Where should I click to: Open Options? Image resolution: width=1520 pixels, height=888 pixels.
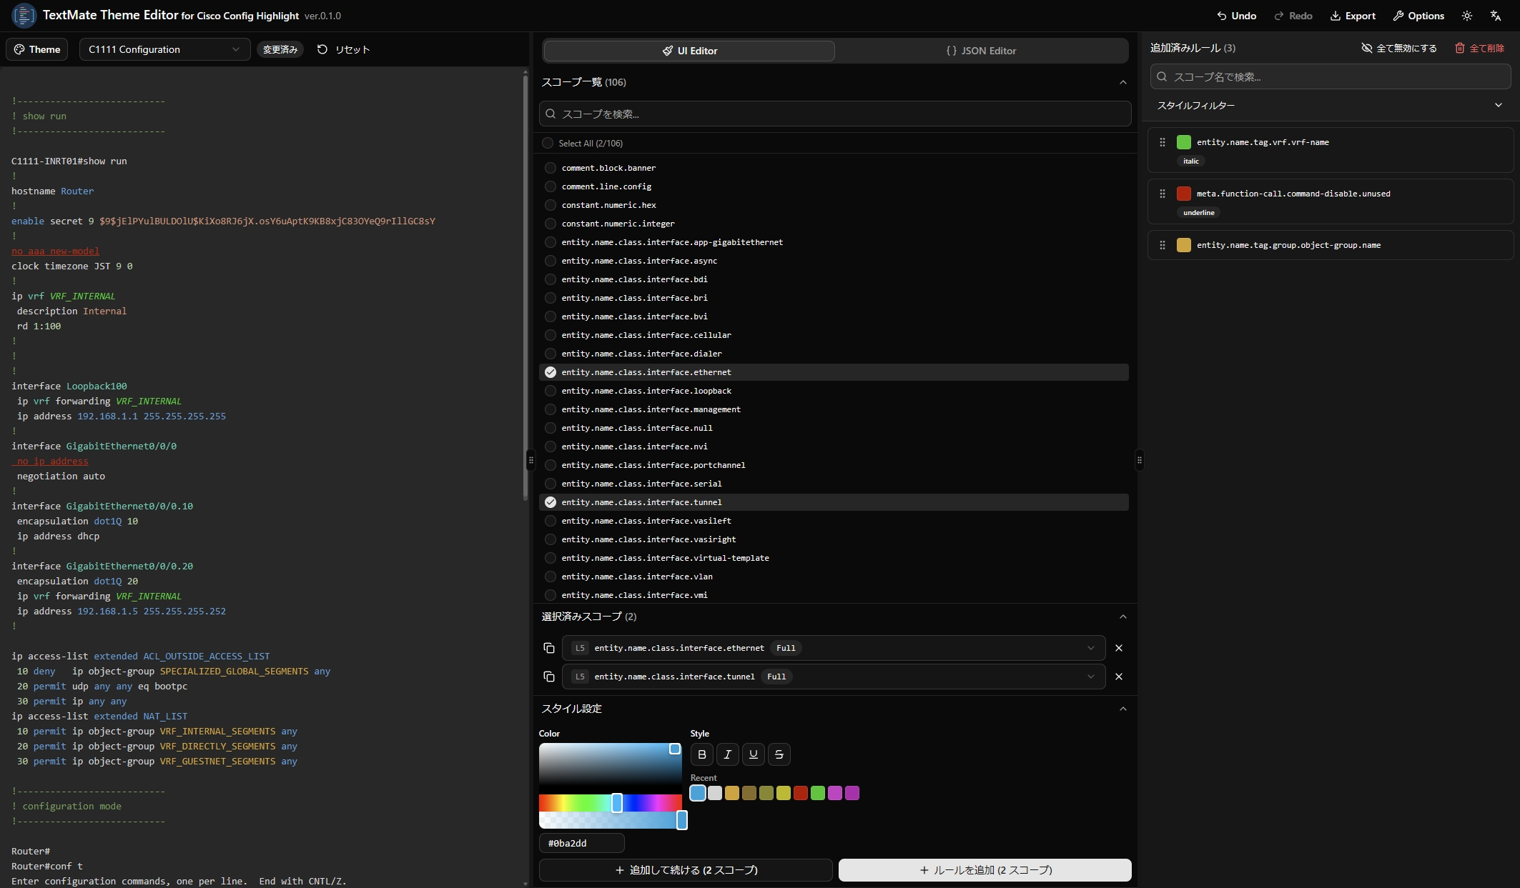1418,16
